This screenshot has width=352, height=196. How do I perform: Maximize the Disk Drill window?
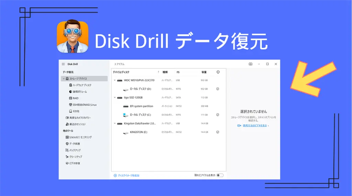click(267, 64)
